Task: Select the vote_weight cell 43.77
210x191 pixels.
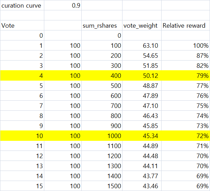Action: (x=142, y=176)
